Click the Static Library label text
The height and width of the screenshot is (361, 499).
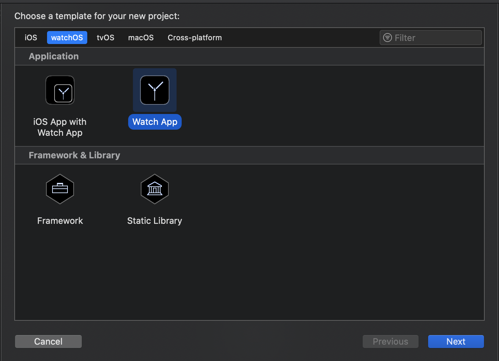tap(155, 221)
